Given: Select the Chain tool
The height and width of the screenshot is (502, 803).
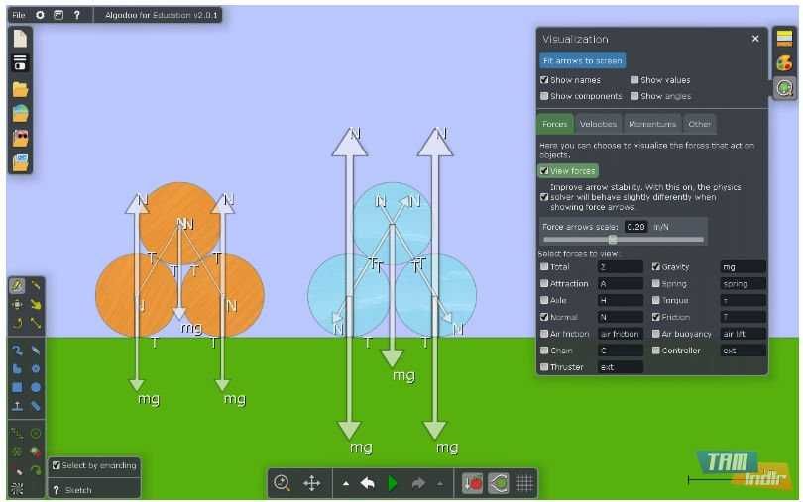Looking at the screenshot, I should (36, 406).
